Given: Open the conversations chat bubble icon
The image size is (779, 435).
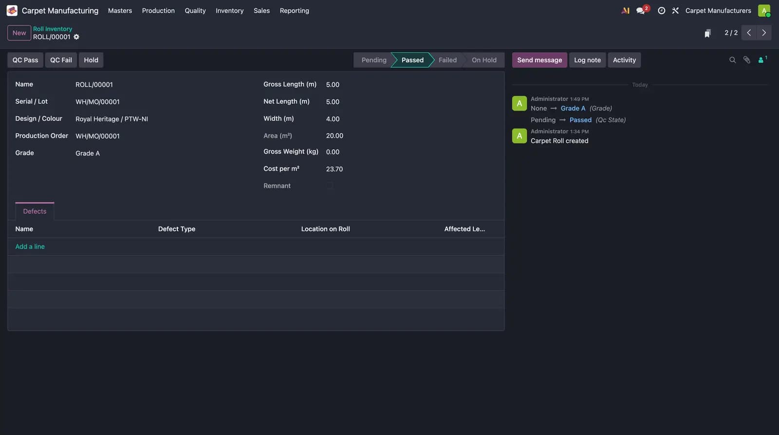Looking at the screenshot, I should (641, 11).
